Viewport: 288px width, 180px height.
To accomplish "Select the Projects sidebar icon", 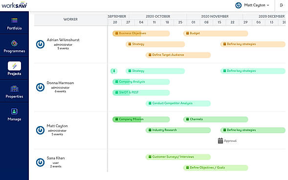I will 14,66.
